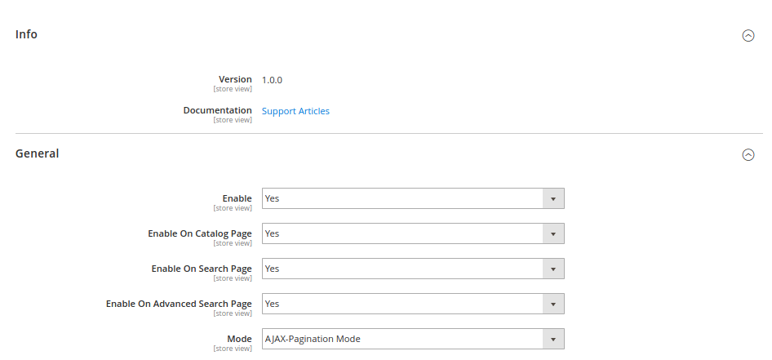Viewport: 772px width, 360px height.
Task: Open the Enable On Catalog Page dropdown
Action: coord(412,233)
